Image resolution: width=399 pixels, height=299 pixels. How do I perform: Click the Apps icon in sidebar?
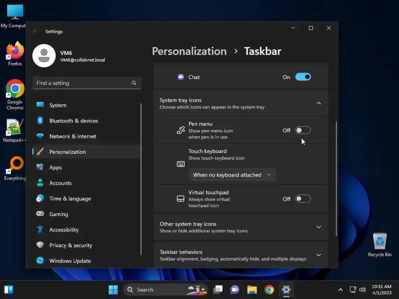point(40,167)
